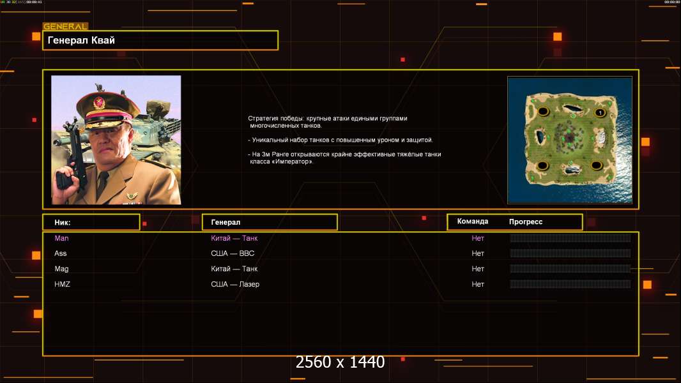The width and height of the screenshot is (681, 383).
Task: Click the Прогресс column header
Action: click(x=526, y=222)
